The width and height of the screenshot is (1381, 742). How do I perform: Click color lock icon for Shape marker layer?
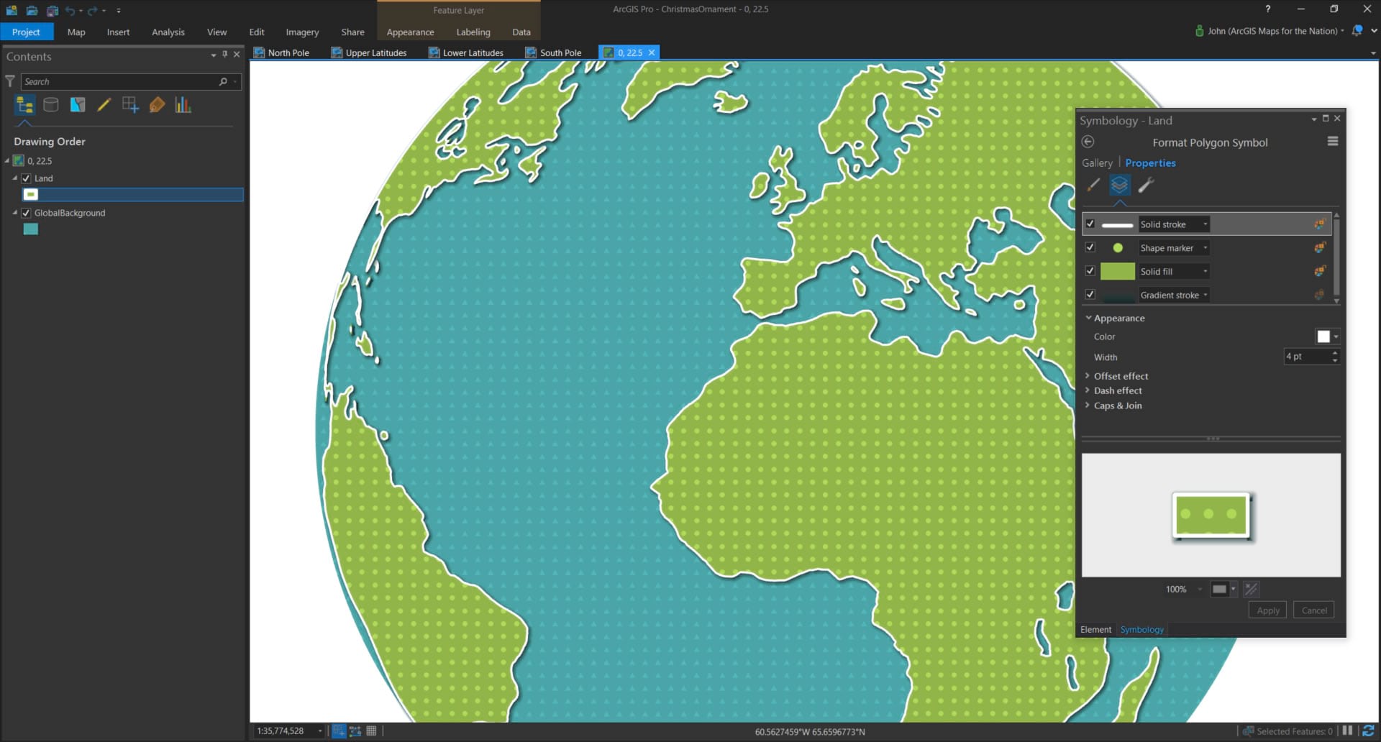click(1320, 248)
